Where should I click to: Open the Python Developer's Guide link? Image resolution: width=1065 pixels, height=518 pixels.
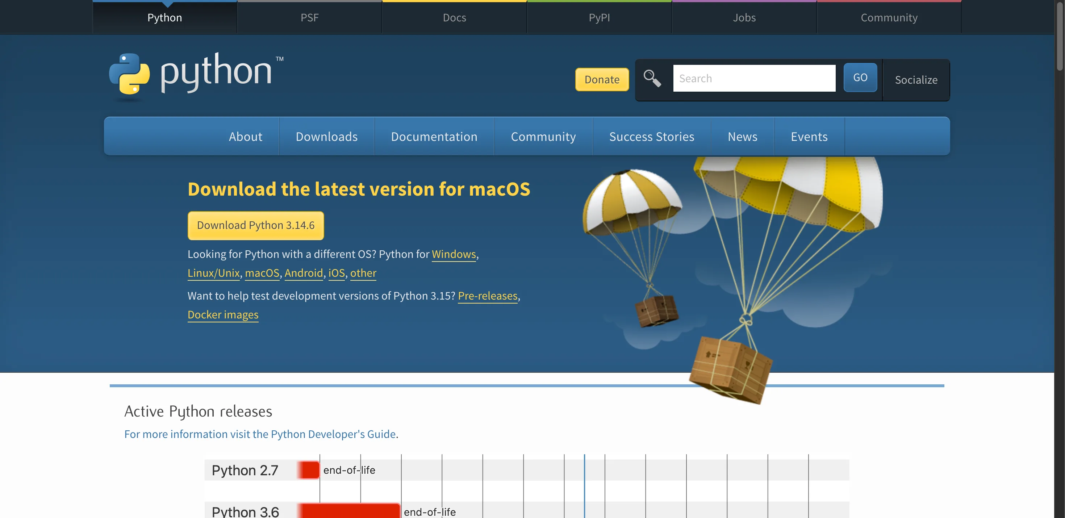260,434
